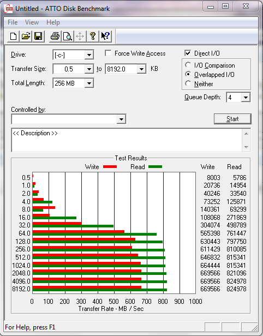Select the Neither radio option
This screenshot has height=336, width=263.
[x=188, y=83]
